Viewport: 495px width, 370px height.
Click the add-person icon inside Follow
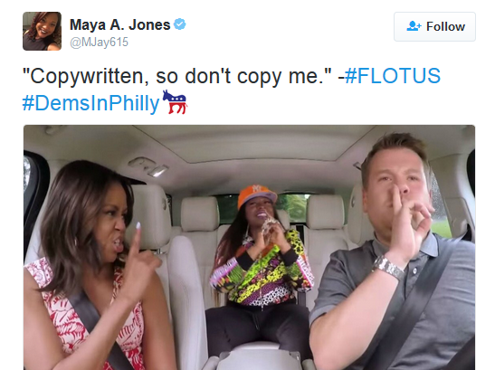point(414,26)
